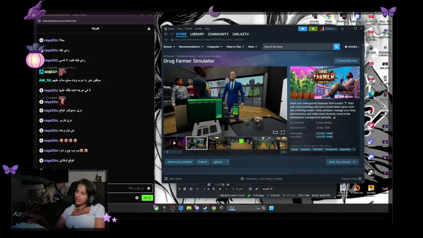Click Add to your wishlist
This screenshot has width=423, height=238.
(x=179, y=162)
